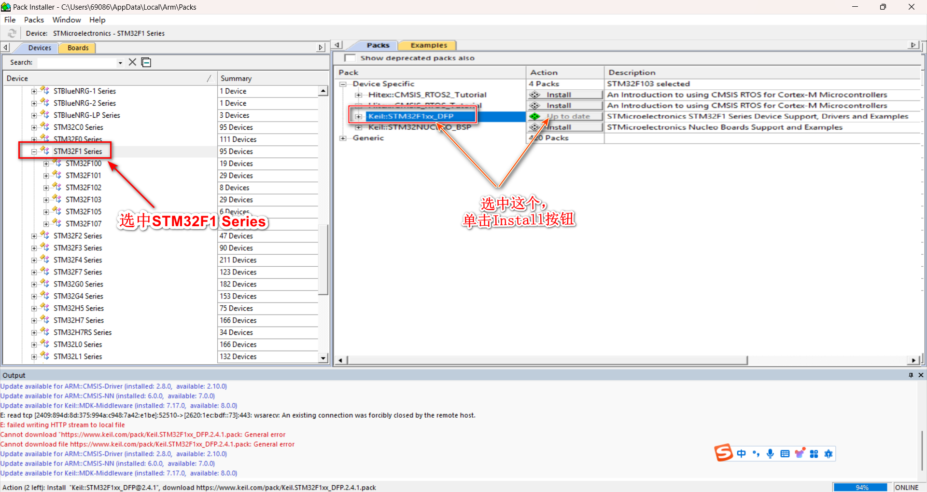Click the STM32F4 Series device icon
The height and width of the screenshot is (492, 927).
point(45,260)
